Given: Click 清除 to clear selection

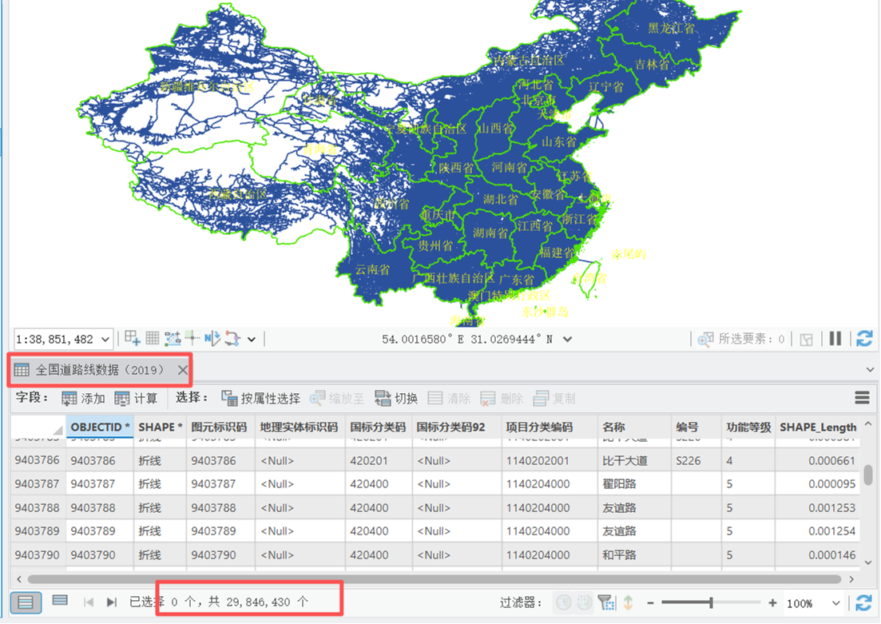Looking at the screenshot, I should pyautogui.click(x=449, y=399).
